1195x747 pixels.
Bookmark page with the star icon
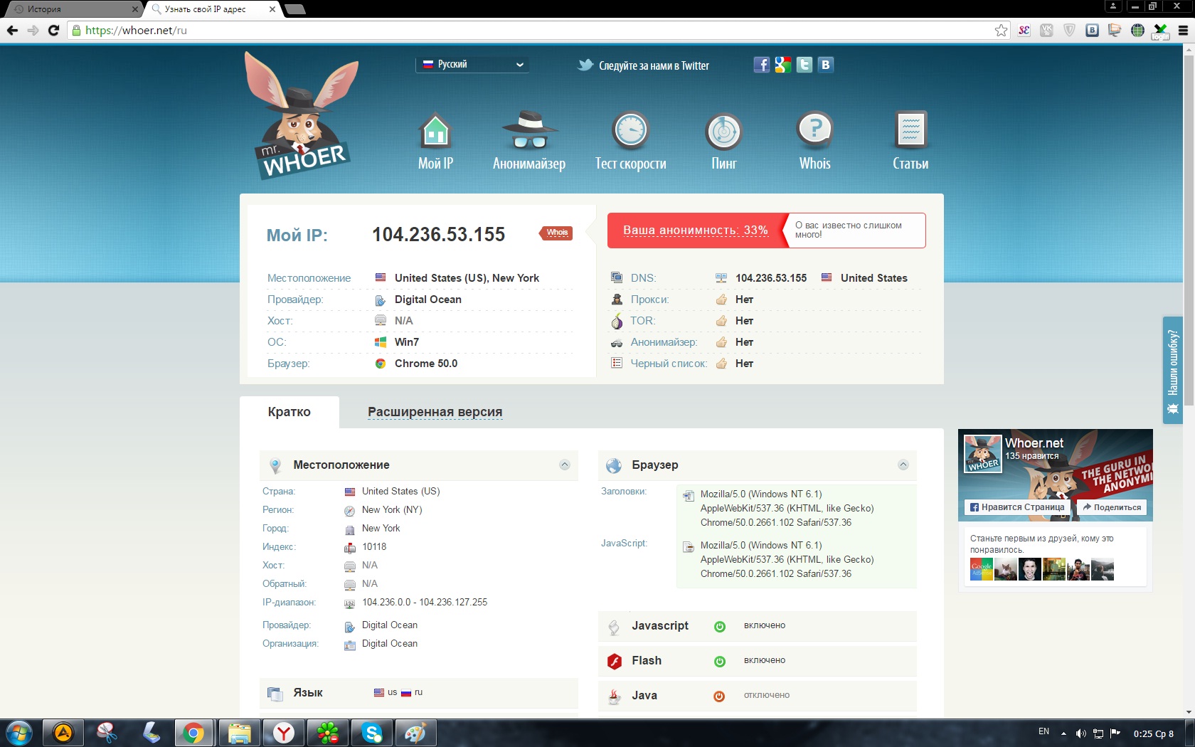[x=1001, y=30]
